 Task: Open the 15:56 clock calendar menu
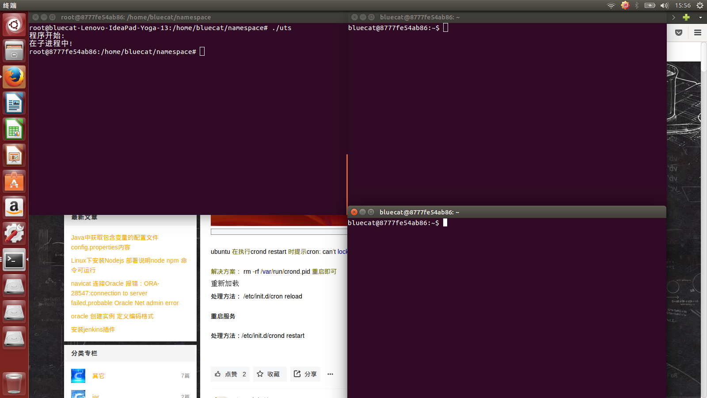point(683,5)
